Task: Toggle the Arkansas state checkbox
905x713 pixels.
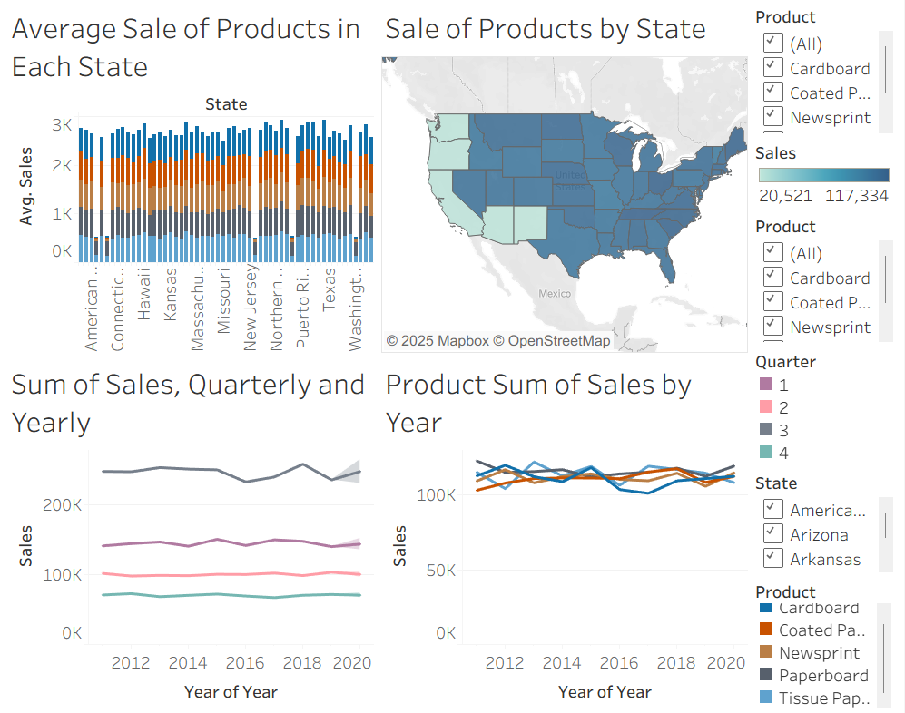Action: point(773,559)
